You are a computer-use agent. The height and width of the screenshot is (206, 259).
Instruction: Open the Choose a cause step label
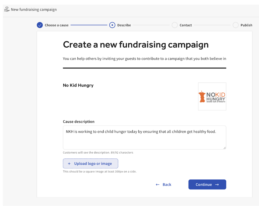click(x=56, y=25)
